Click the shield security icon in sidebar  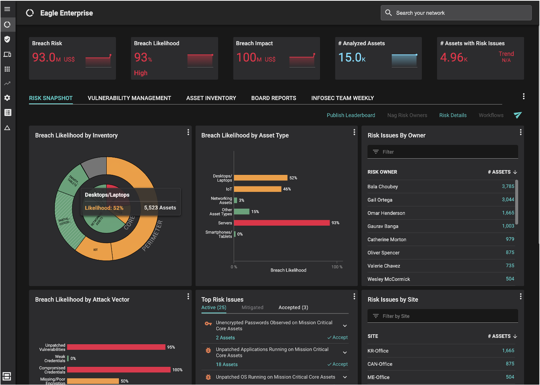click(7, 39)
